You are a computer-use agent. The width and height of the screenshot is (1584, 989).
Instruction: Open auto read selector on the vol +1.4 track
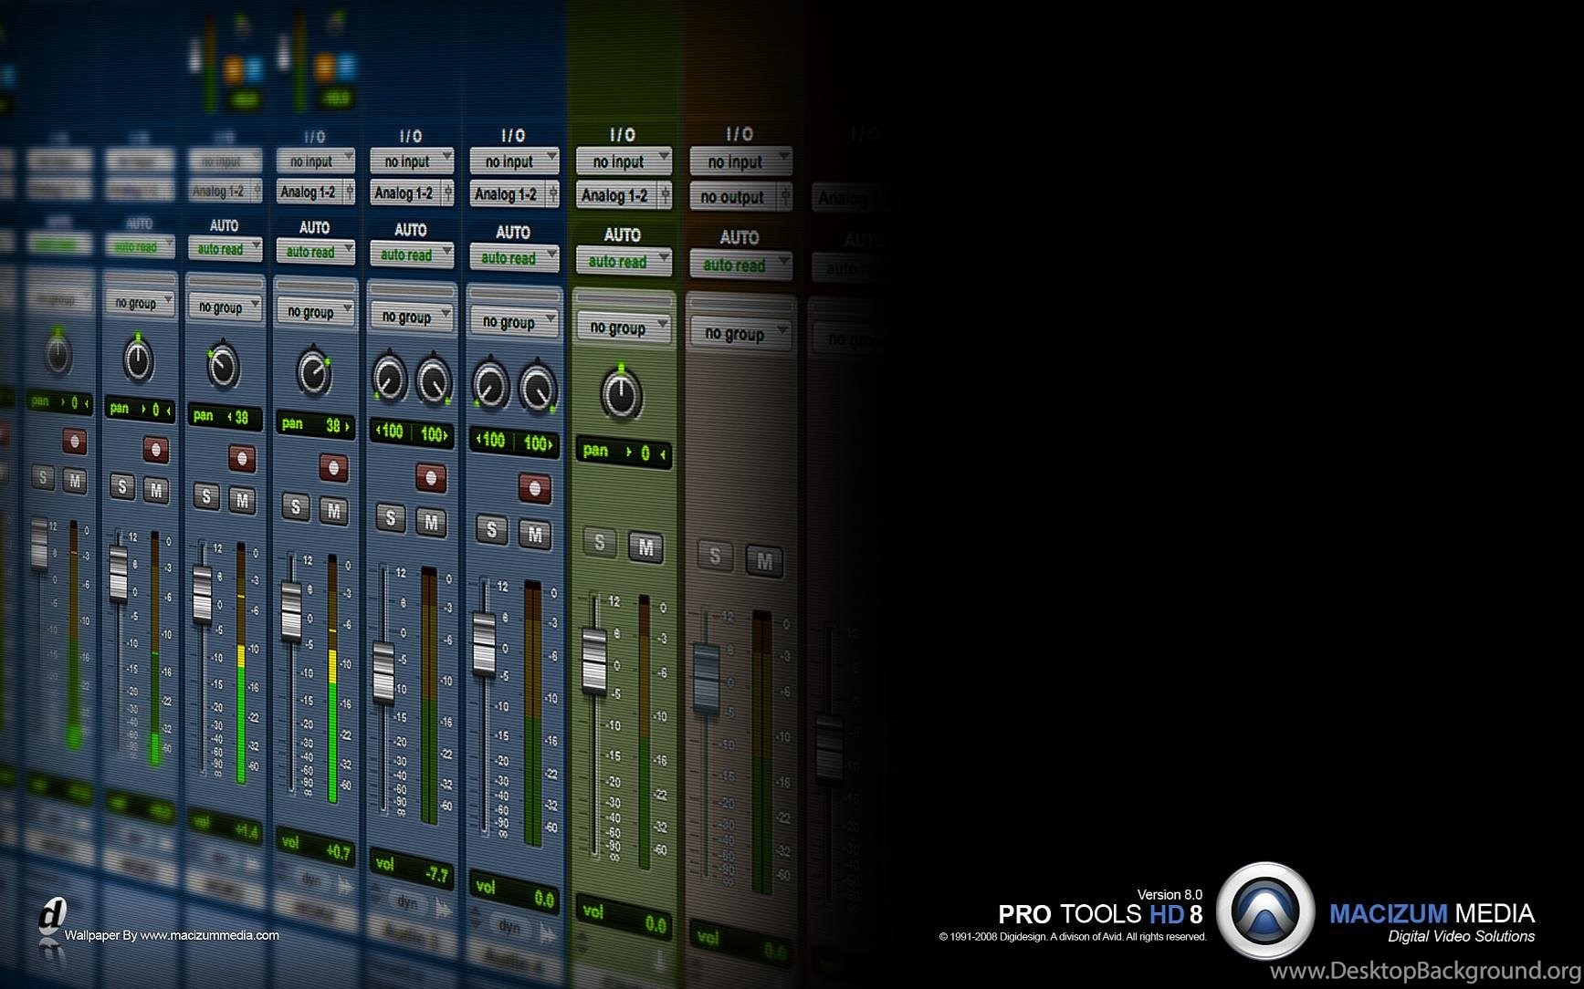pyautogui.click(x=225, y=249)
